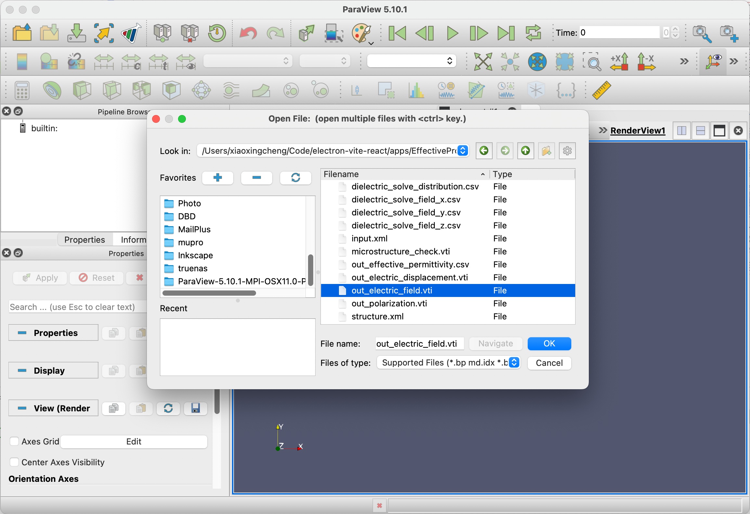Click the dialog's navigate-up parent directory icon
This screenshot has width=750, height=514.
(525, 151)
